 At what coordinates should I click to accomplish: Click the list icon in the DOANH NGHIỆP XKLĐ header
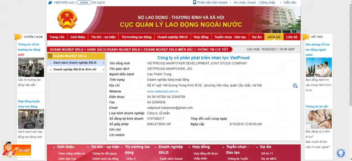(x=50, y=56)
